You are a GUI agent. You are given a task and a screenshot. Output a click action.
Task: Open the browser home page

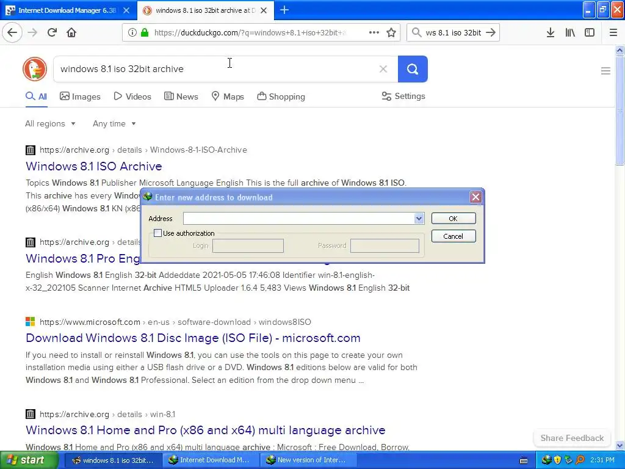click(x=71, y=32)
